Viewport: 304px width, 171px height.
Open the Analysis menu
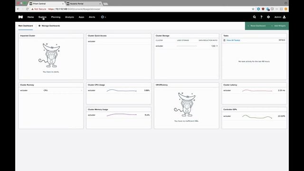coord(69,17)
